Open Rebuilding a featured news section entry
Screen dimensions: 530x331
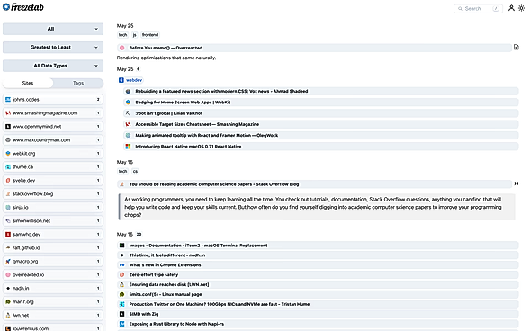click(320, 91)
